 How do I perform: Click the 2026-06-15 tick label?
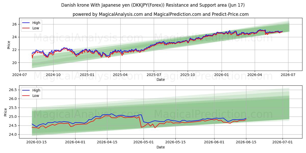click(246, 143)
